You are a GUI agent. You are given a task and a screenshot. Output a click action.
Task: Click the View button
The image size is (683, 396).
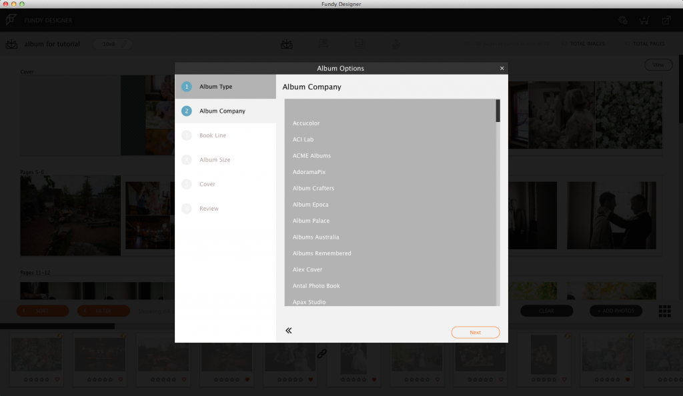658,65
